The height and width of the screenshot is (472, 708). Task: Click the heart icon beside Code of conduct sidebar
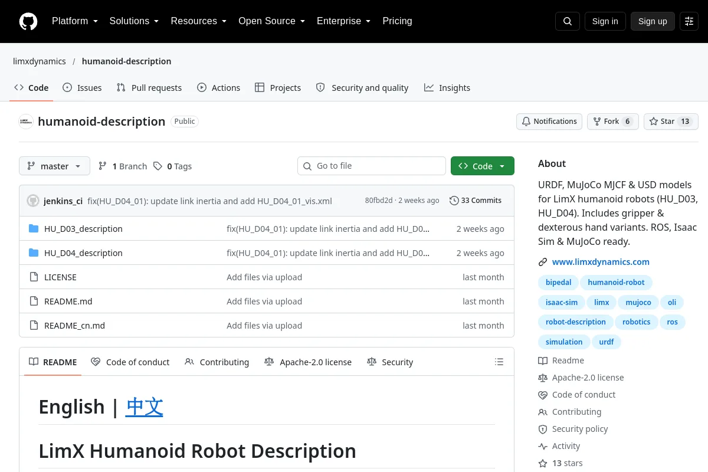tap(543, 395)
